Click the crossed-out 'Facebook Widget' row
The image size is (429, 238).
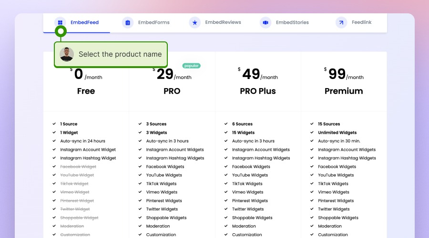pyautogui.click(x=74, y=167)
